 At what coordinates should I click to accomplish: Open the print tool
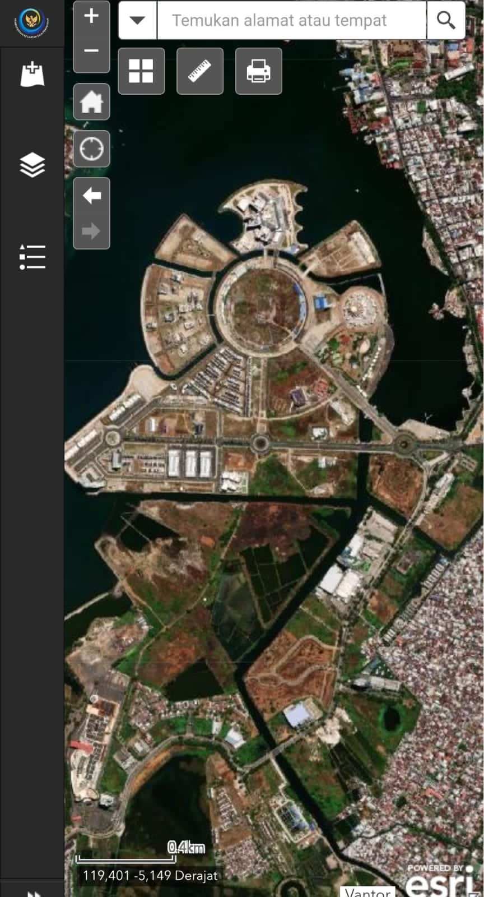tap(258, 71)
